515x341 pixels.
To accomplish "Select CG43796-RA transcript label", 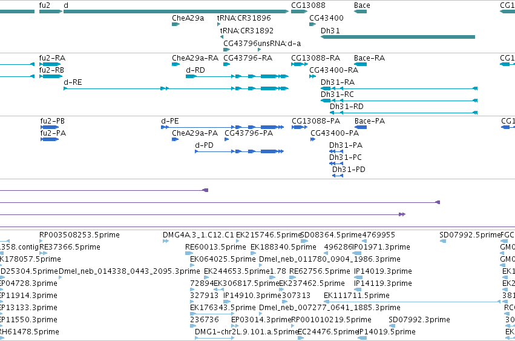I will tap(248, 58).
